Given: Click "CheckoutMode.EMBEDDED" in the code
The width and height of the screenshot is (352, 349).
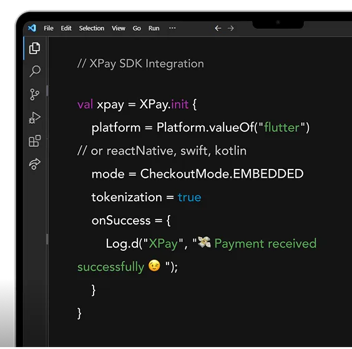Looking at the screenshot, I should click(222, 174).
